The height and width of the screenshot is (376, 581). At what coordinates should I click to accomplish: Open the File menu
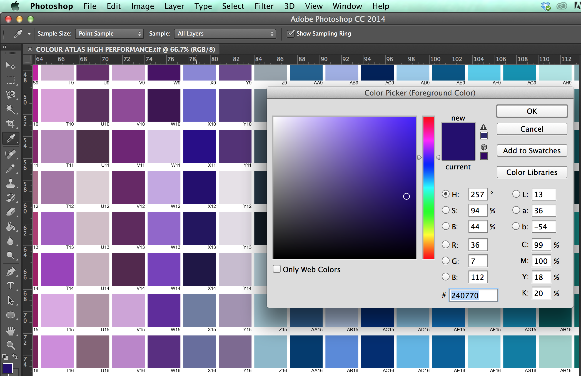point(90,6)
